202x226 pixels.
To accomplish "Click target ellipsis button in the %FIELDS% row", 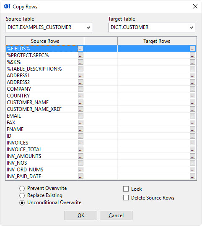I will point(192,49).
